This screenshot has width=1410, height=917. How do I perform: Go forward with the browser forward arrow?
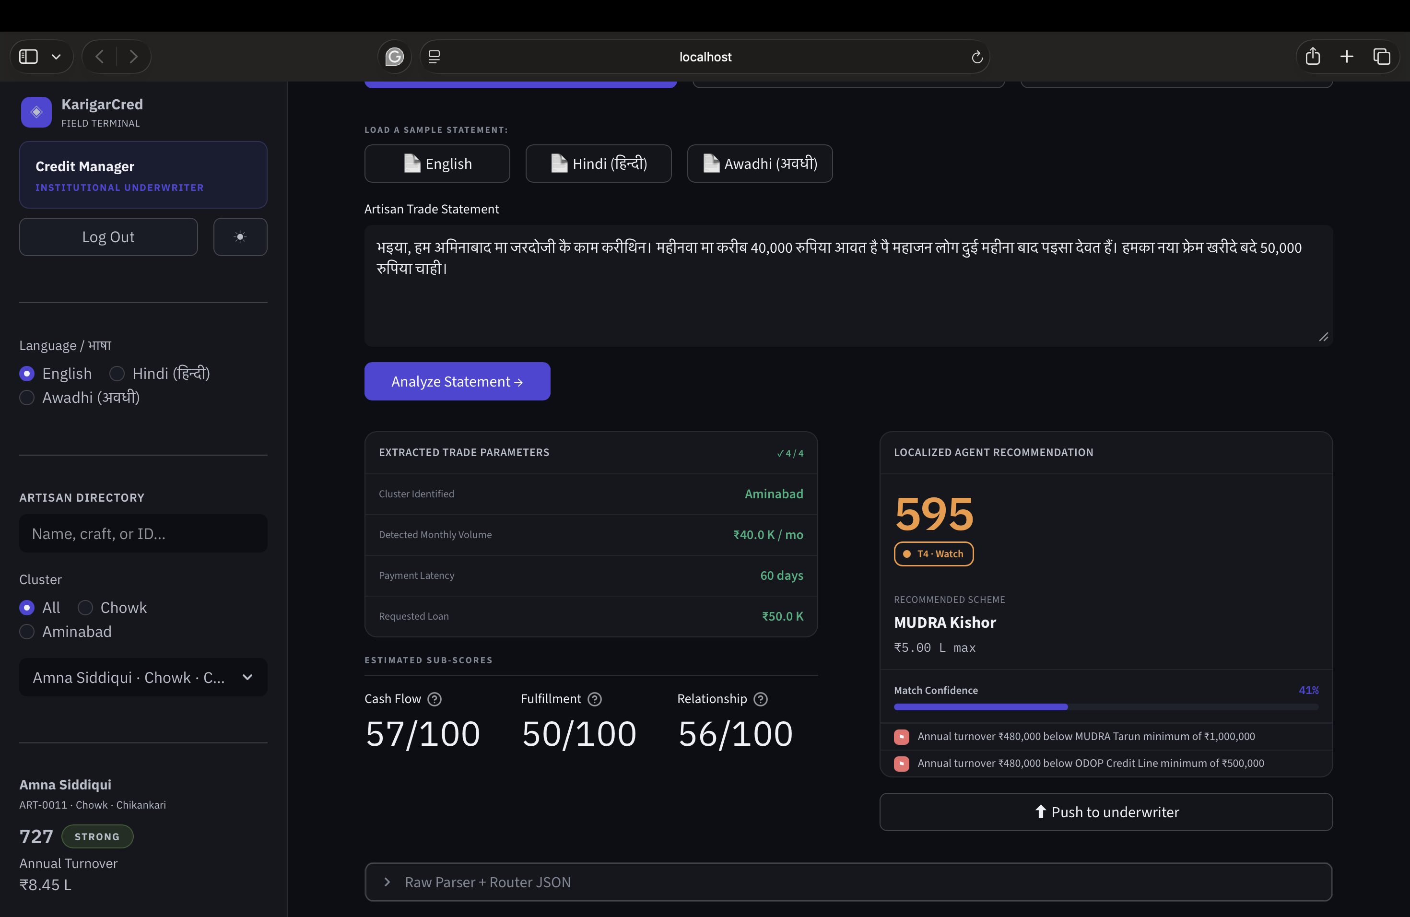coord(133,56)
